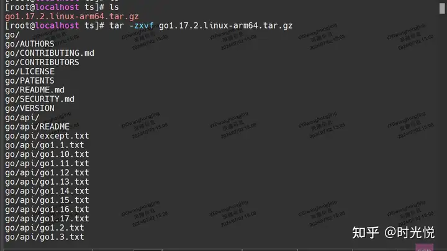Image resolution: width=447 pixels, height=251 pixels.
Task: Click the go/api/go1.3.txt last output line
Action: (45, 237)
